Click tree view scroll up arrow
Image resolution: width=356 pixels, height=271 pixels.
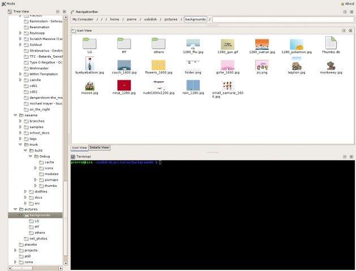pos(66,17)
